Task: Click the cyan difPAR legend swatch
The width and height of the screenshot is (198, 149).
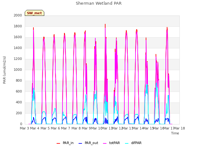Action: tap(127, 143)
